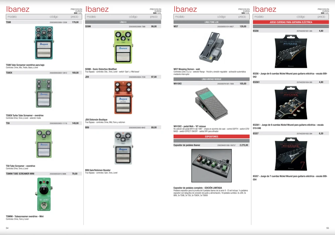
Task: Click the IEGS7 seven-string set description
Action: click(290, 178)
